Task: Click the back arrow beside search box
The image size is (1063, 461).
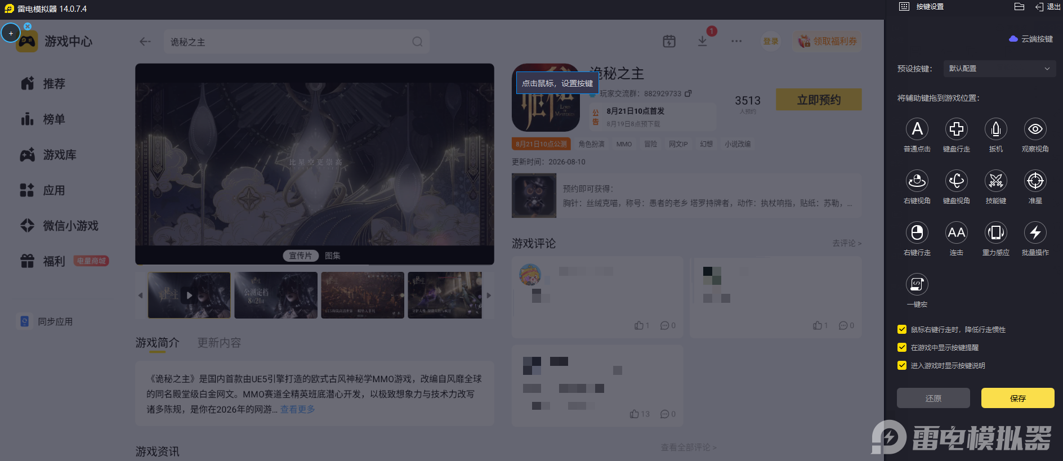Action: click(145, 41)
